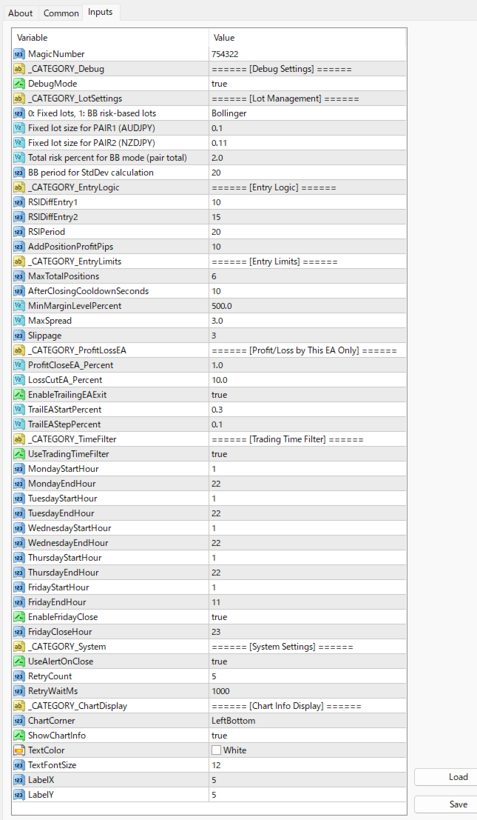Select the [Trading Time Filter] category value
477x820 pixels.
point(287,439)
